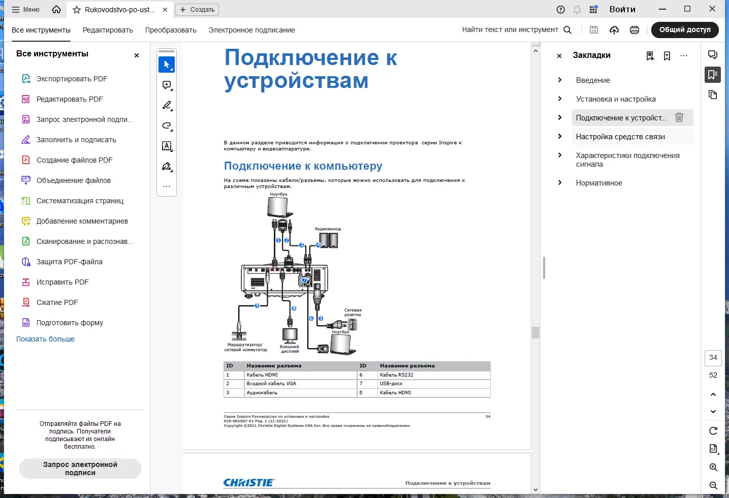Zoom out using the magnifier minus
729x498 pixels.
[x=713, y=485]
